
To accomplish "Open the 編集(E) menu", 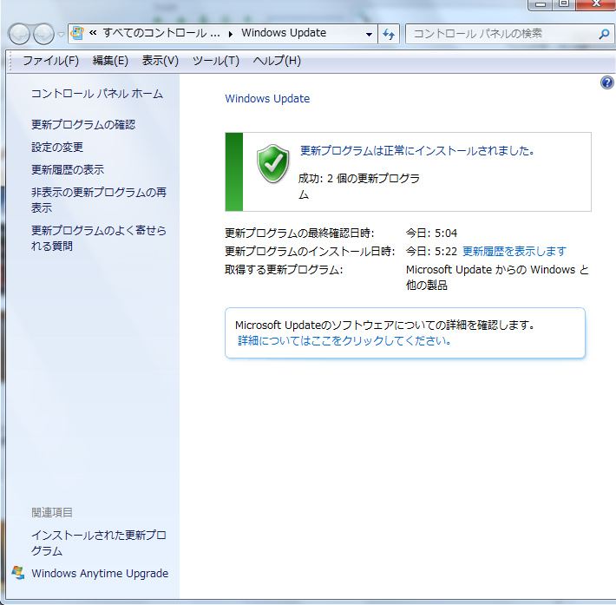I will (x=110, y=61).
